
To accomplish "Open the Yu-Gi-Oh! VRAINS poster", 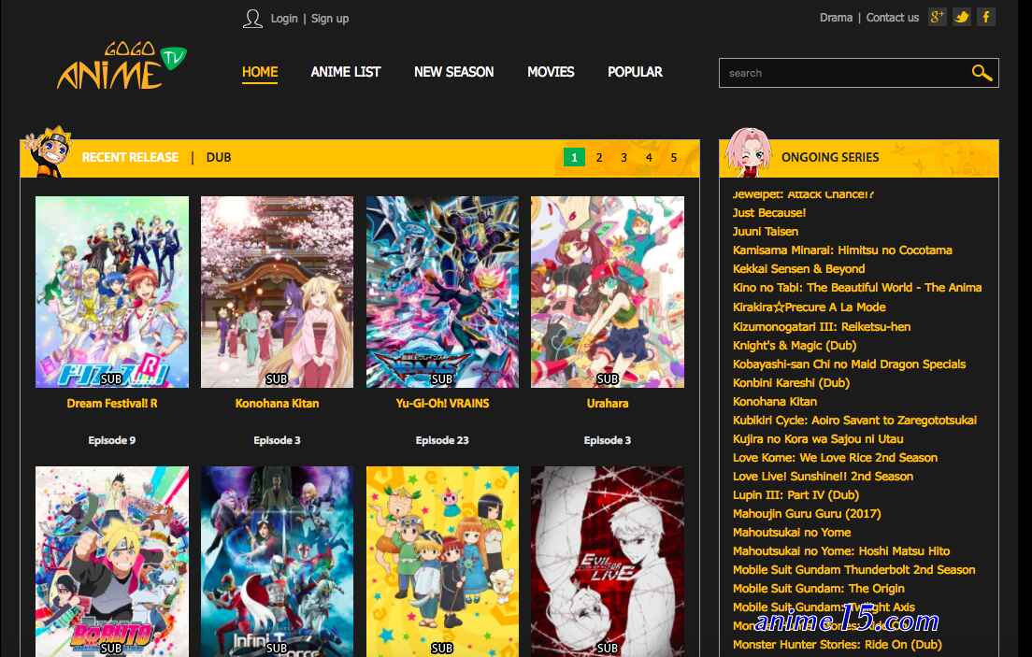I will [442, 292].
